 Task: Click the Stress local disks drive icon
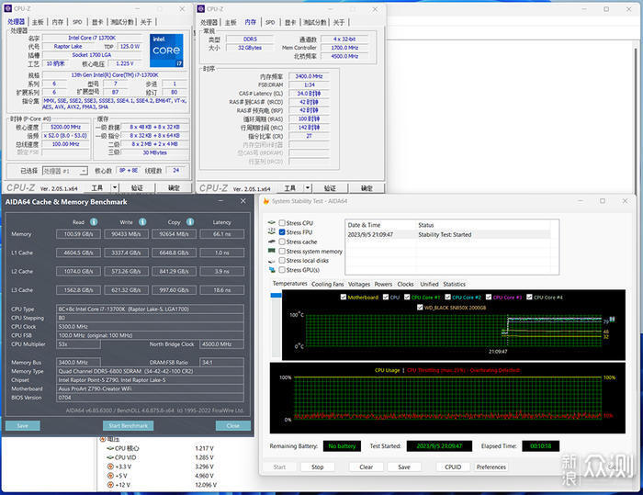[272, 261]
